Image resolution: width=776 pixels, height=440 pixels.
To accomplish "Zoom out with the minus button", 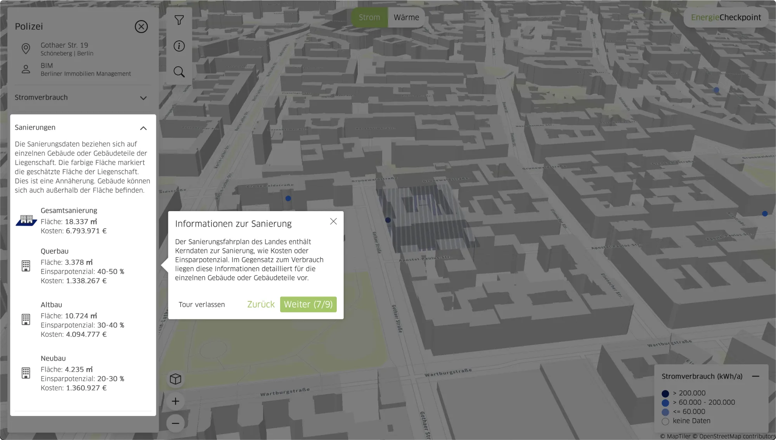I will pyautogui.click(x=175, y=423).
